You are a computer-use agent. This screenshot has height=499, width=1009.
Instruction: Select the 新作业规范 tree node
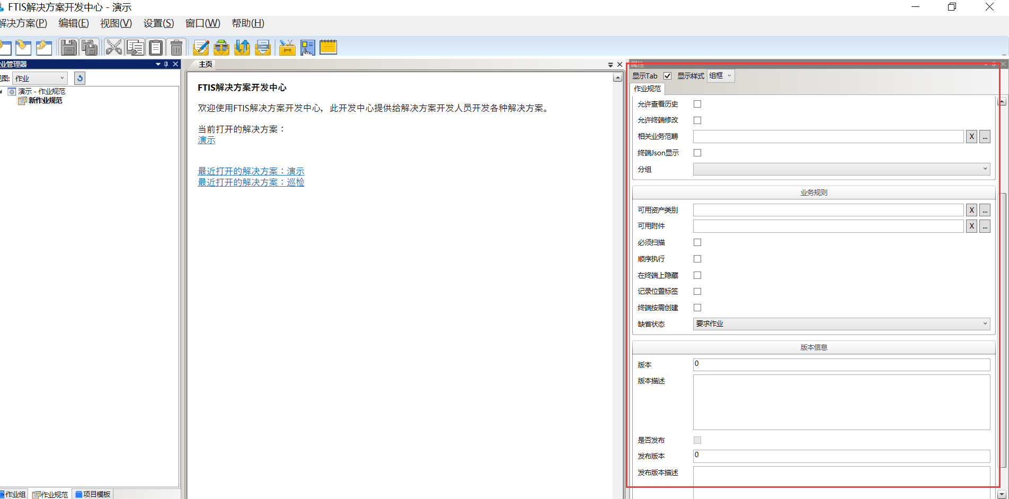[x=45, y=101]
